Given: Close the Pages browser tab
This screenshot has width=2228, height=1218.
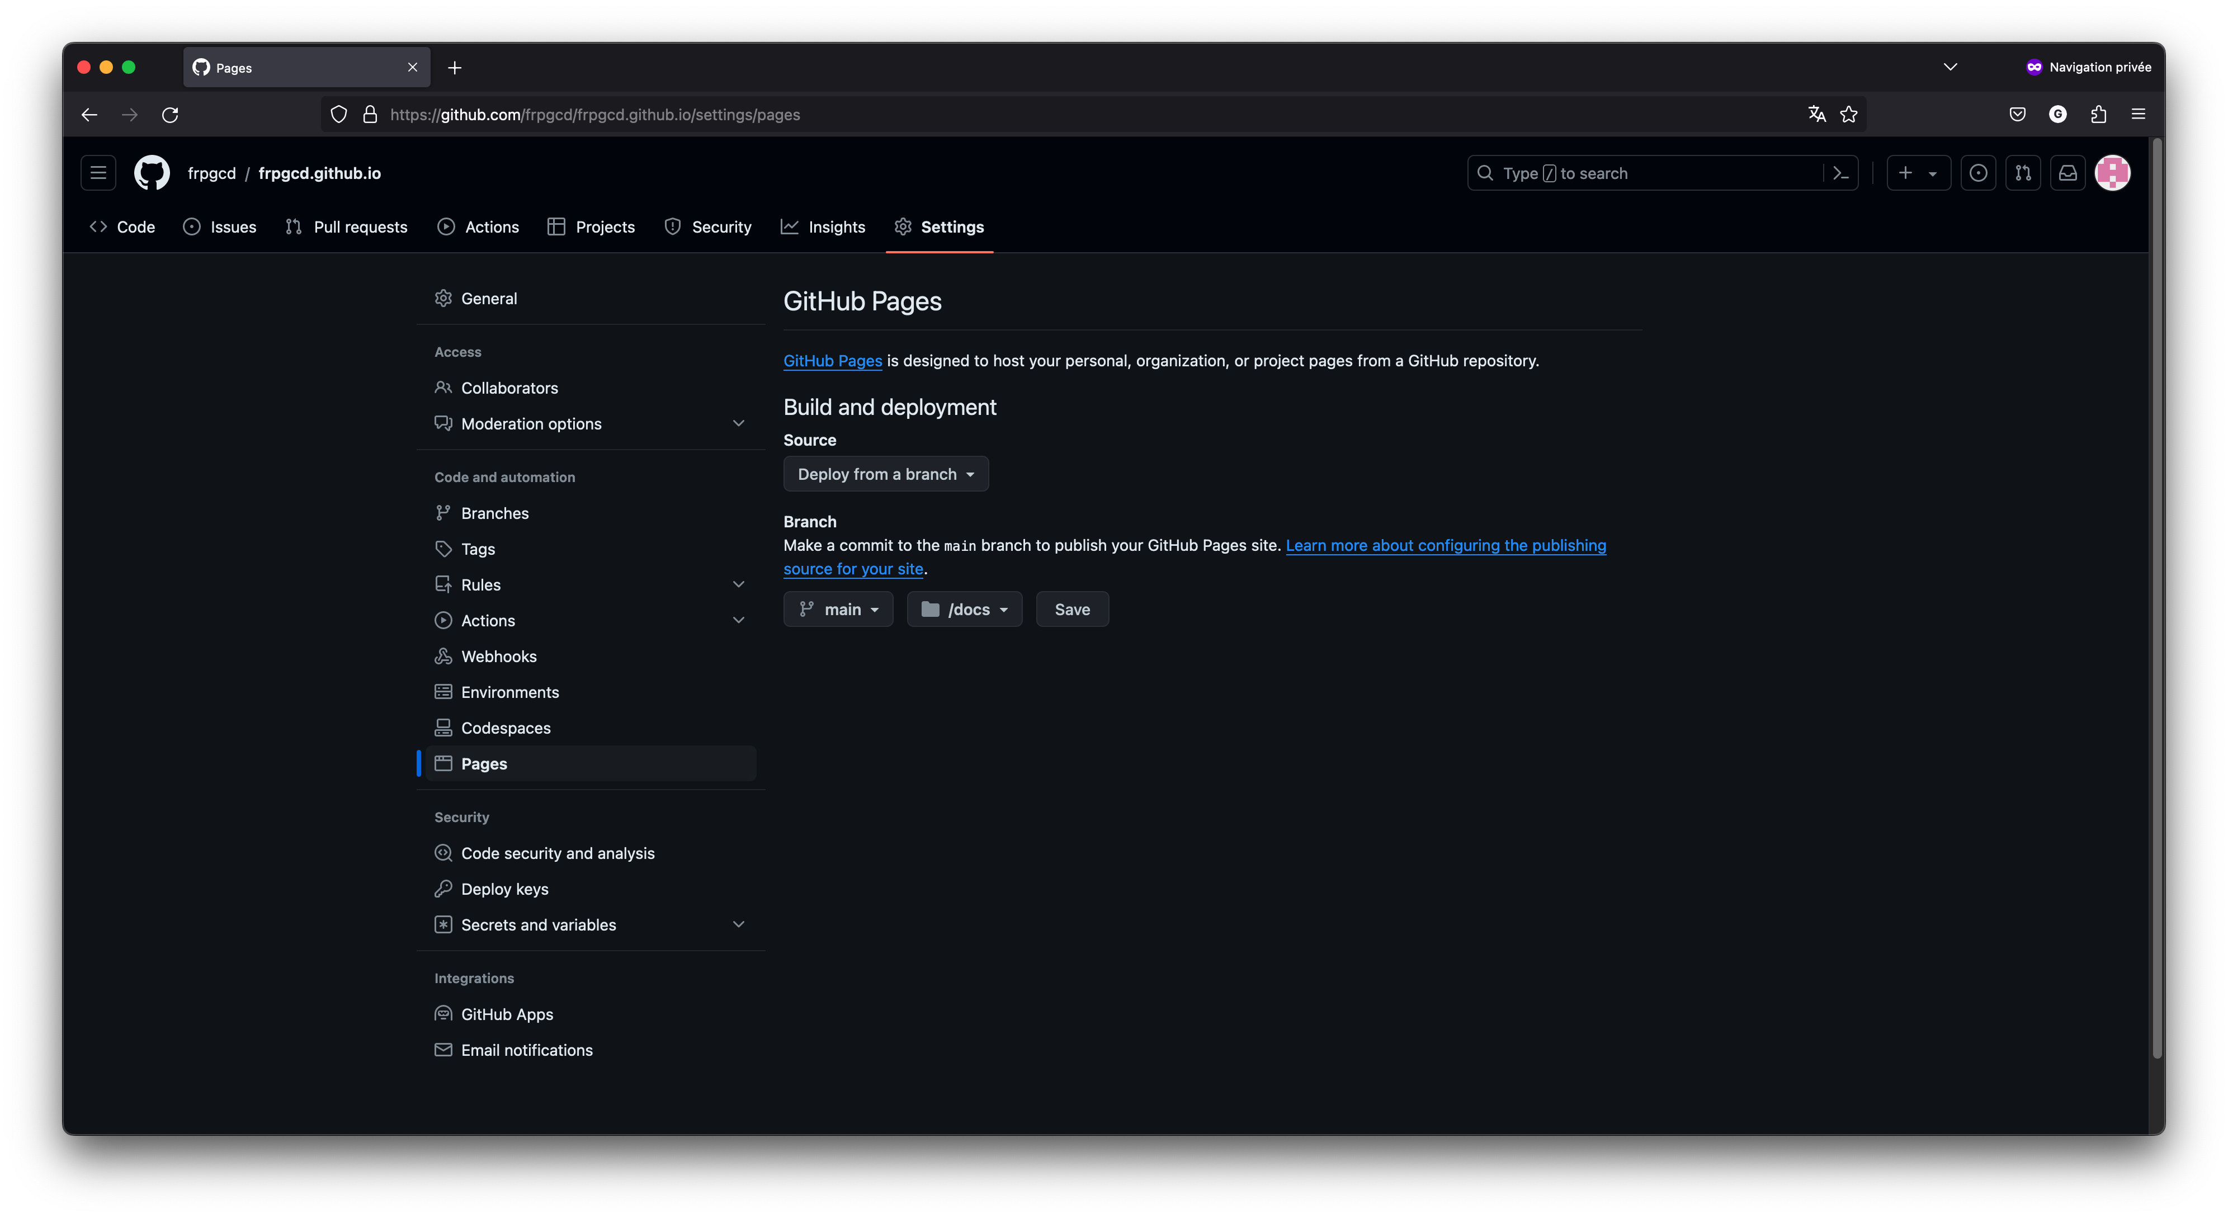Looking at the screenshot, I should pyautogui.click(x=413, y=68).
